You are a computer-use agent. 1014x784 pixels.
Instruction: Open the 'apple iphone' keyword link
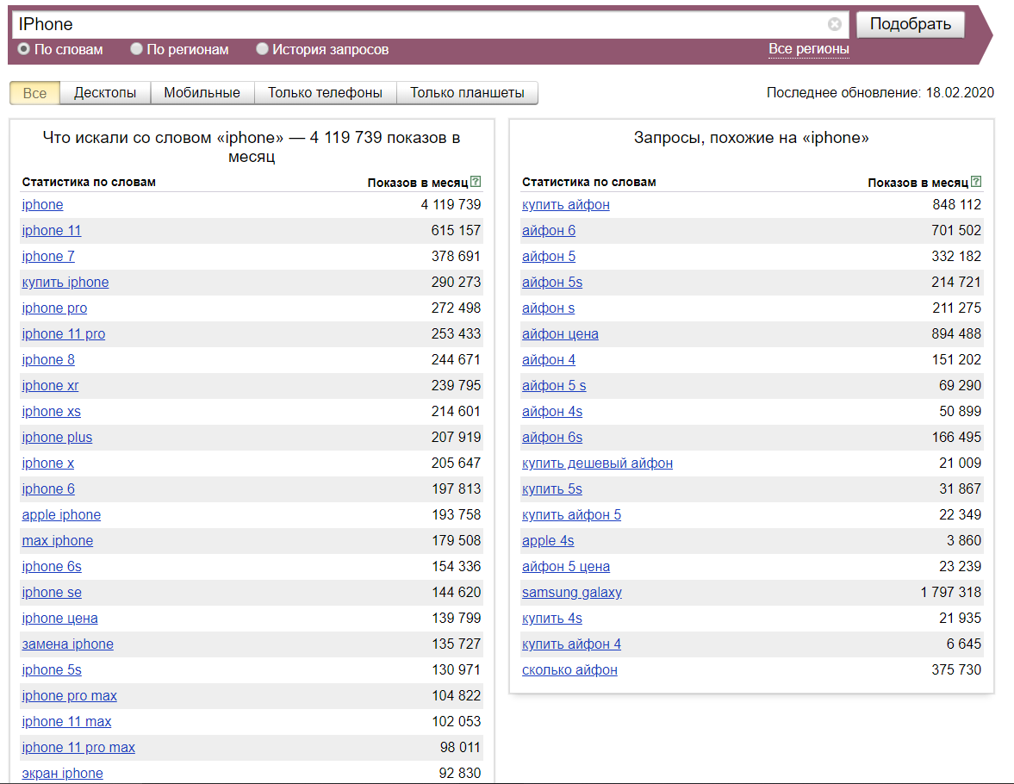[x=61, y=515]
